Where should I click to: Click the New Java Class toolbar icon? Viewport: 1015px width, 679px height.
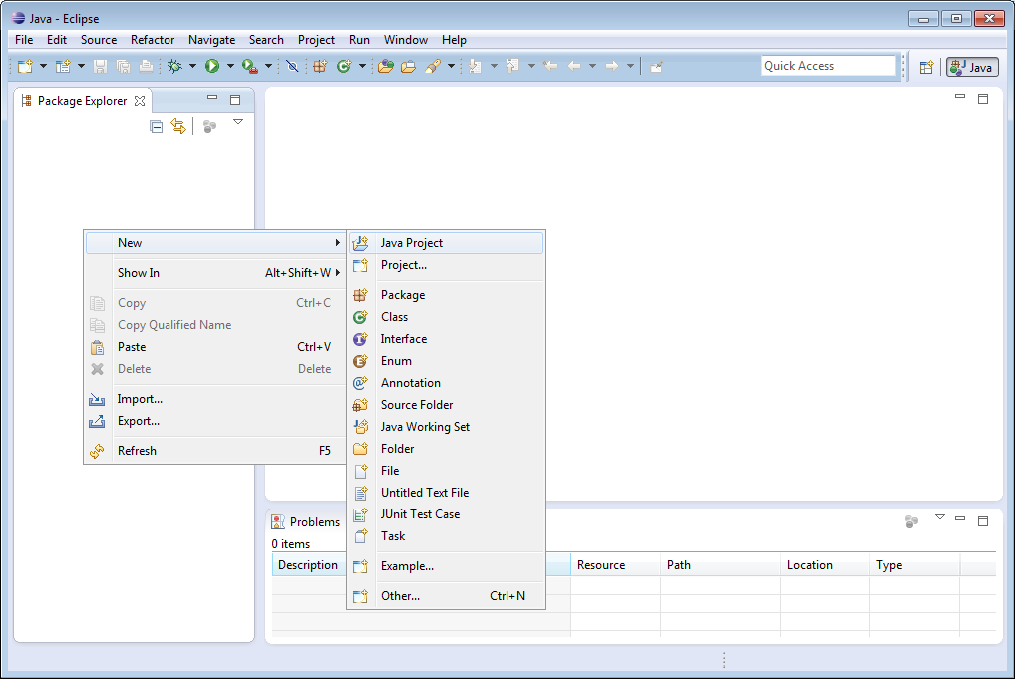tap(344, 66)
